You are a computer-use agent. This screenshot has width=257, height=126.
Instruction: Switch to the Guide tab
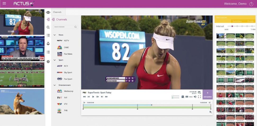(x=250, y=21)
